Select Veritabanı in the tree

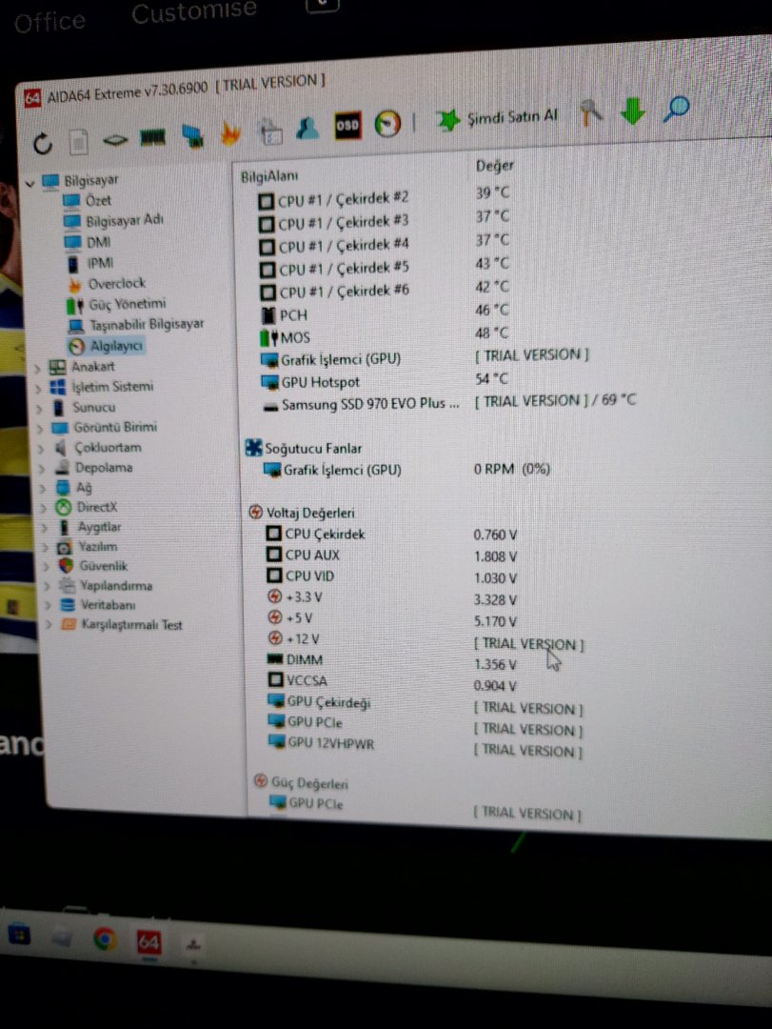(x=109, y=604)
